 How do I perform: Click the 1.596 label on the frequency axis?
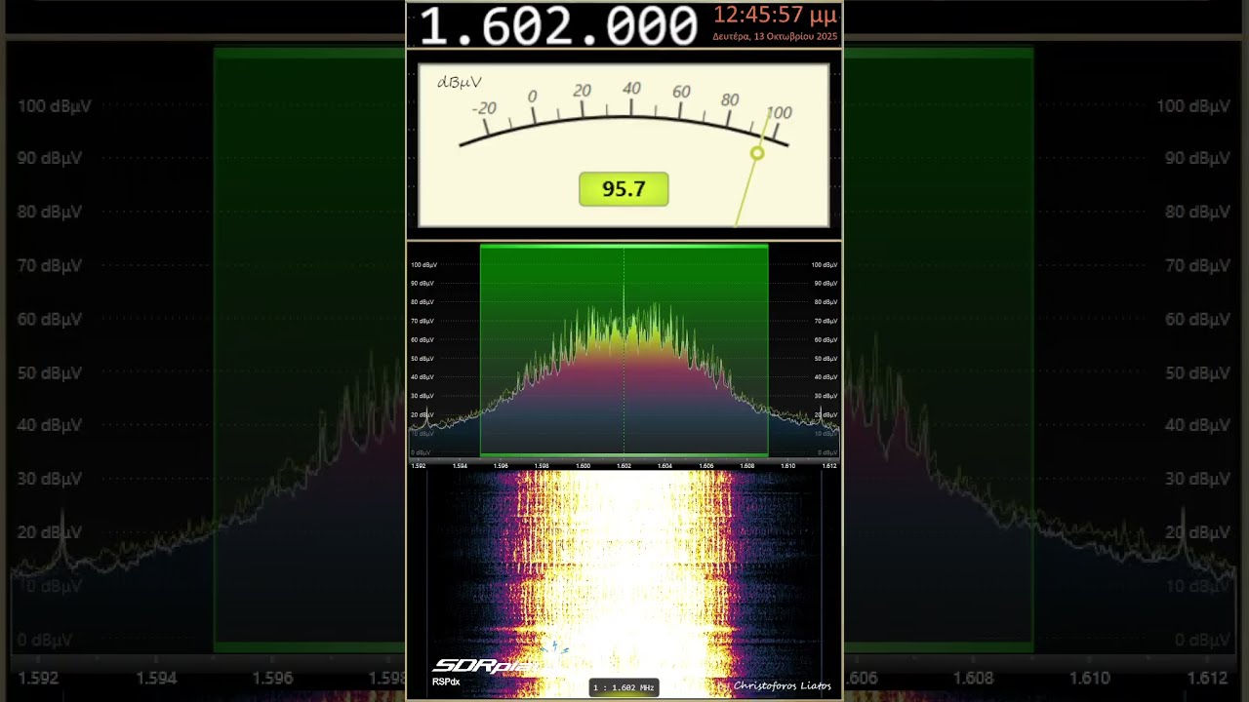tap(501, 466)
